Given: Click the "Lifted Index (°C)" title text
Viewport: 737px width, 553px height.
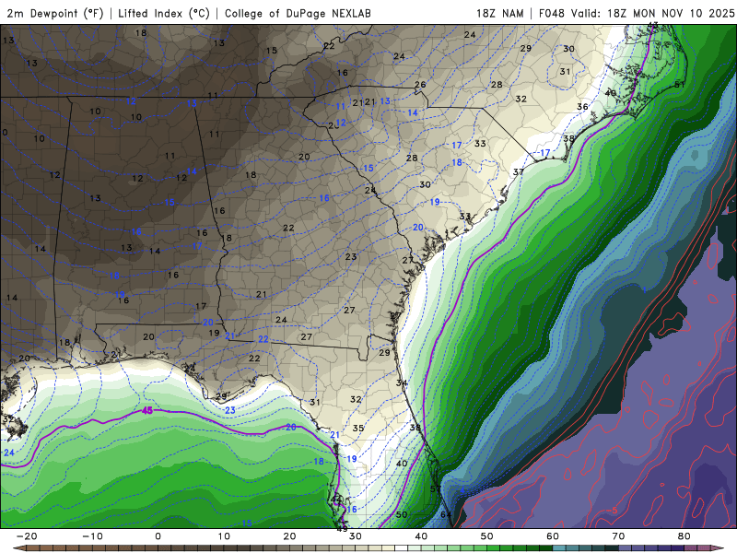Looking at the screenshot, I should [x=164, y=13].
